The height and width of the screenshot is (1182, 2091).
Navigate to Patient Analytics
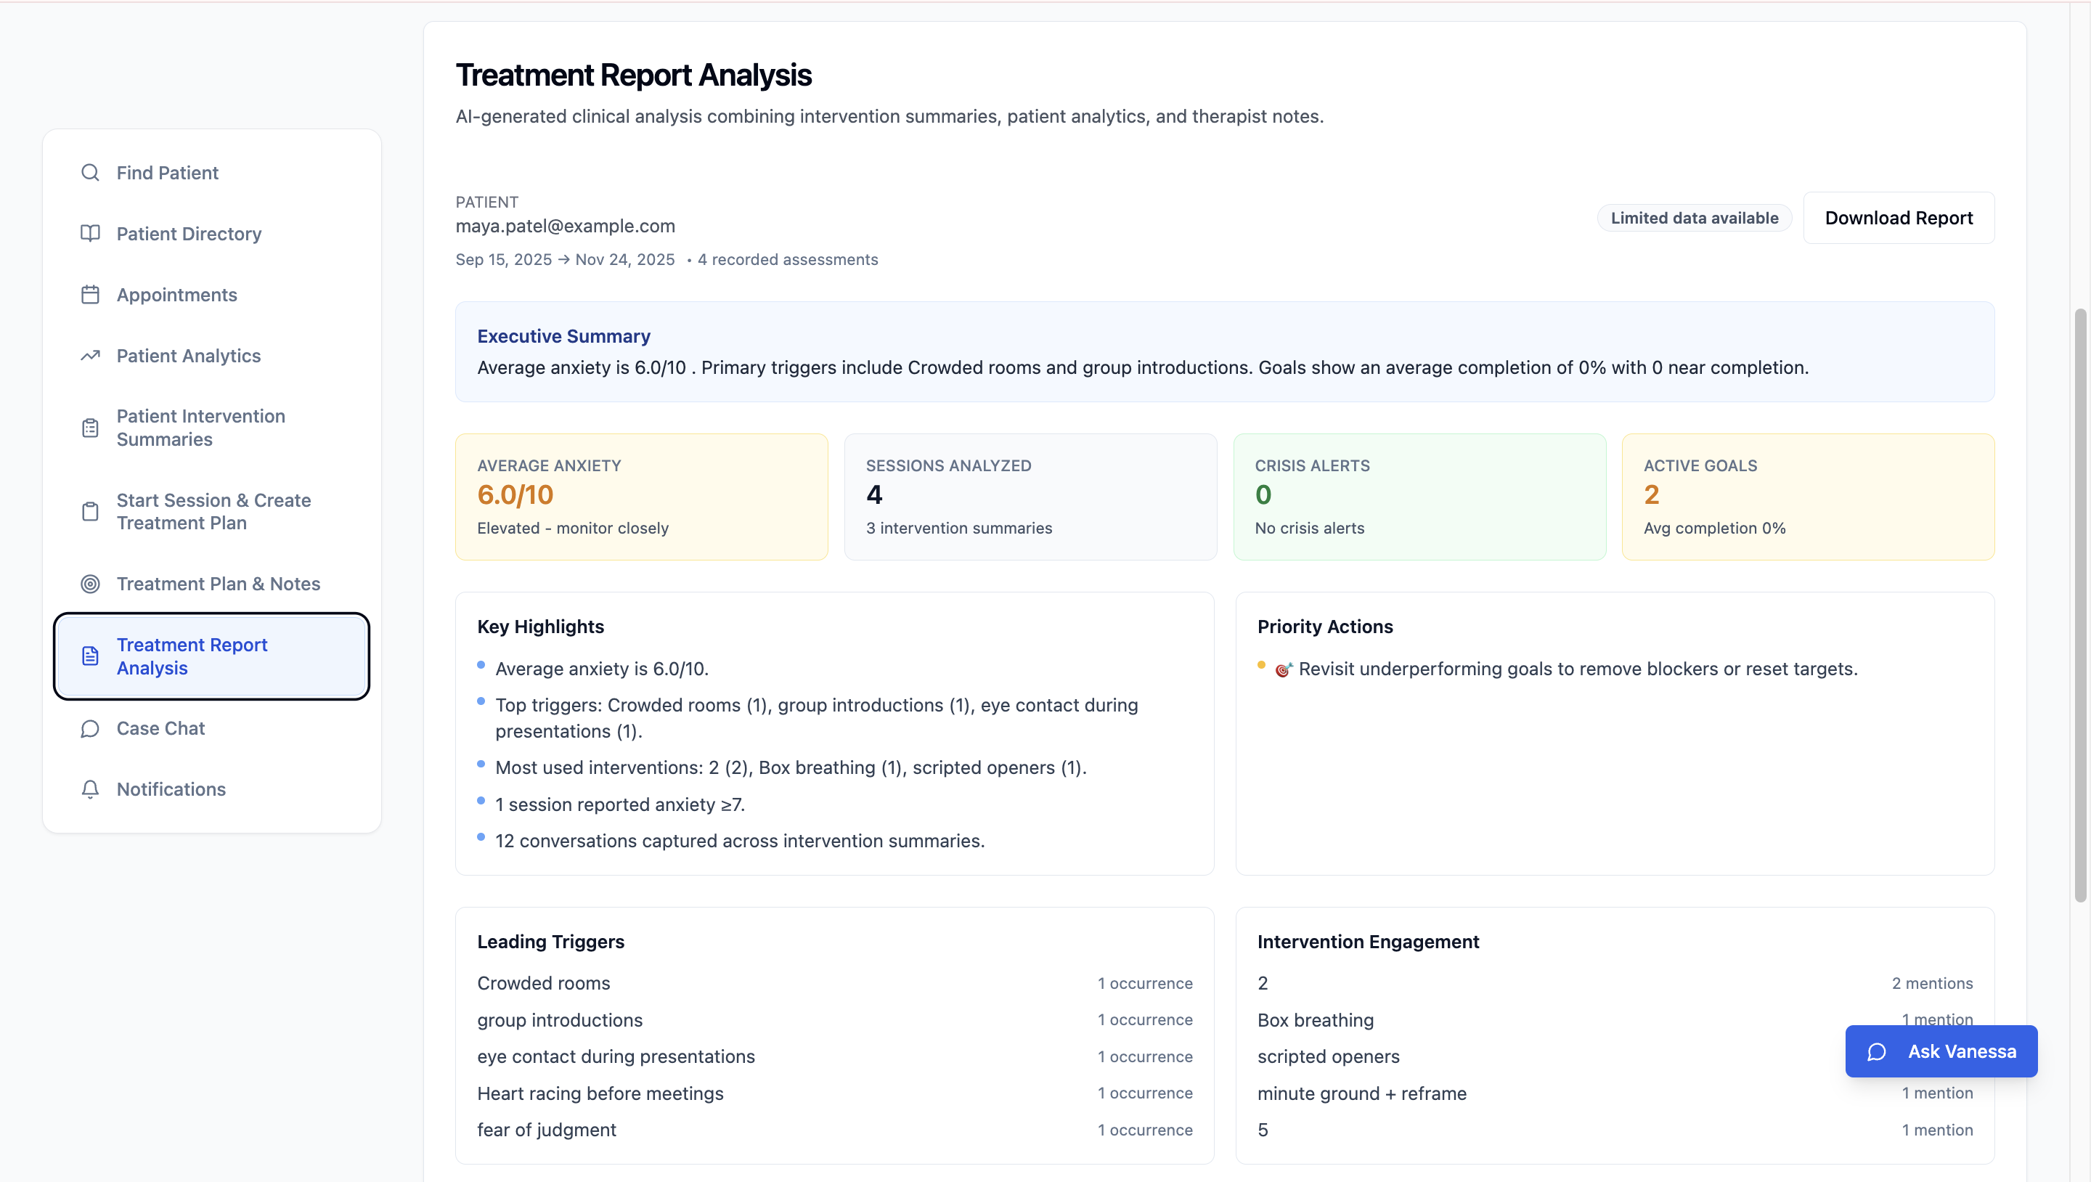(211, 356)
